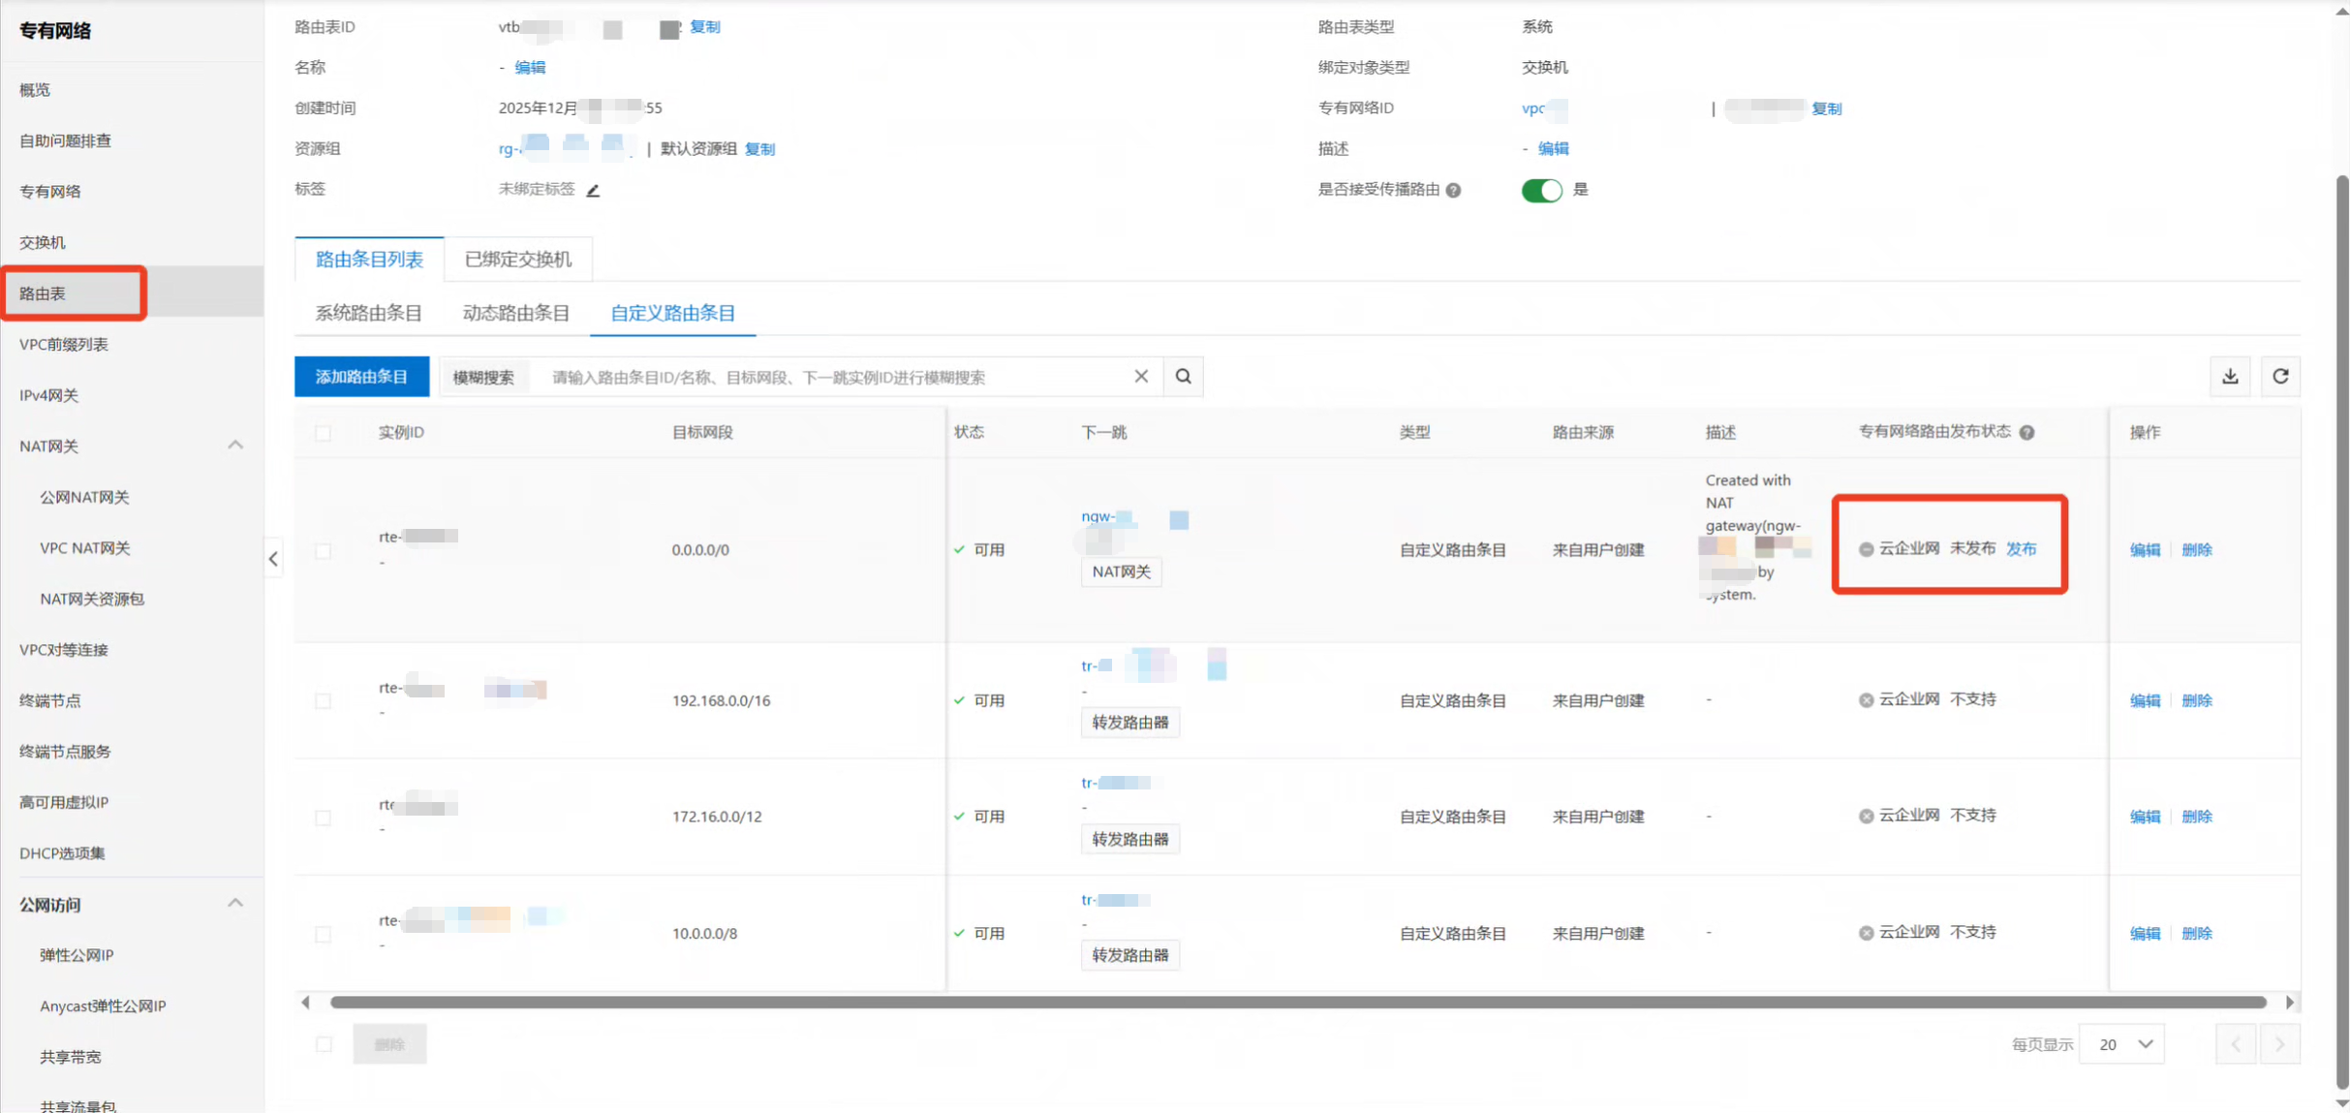2351x1113 pixels.
Task: Clear search with the X icon
Action: coord(1141,377)
